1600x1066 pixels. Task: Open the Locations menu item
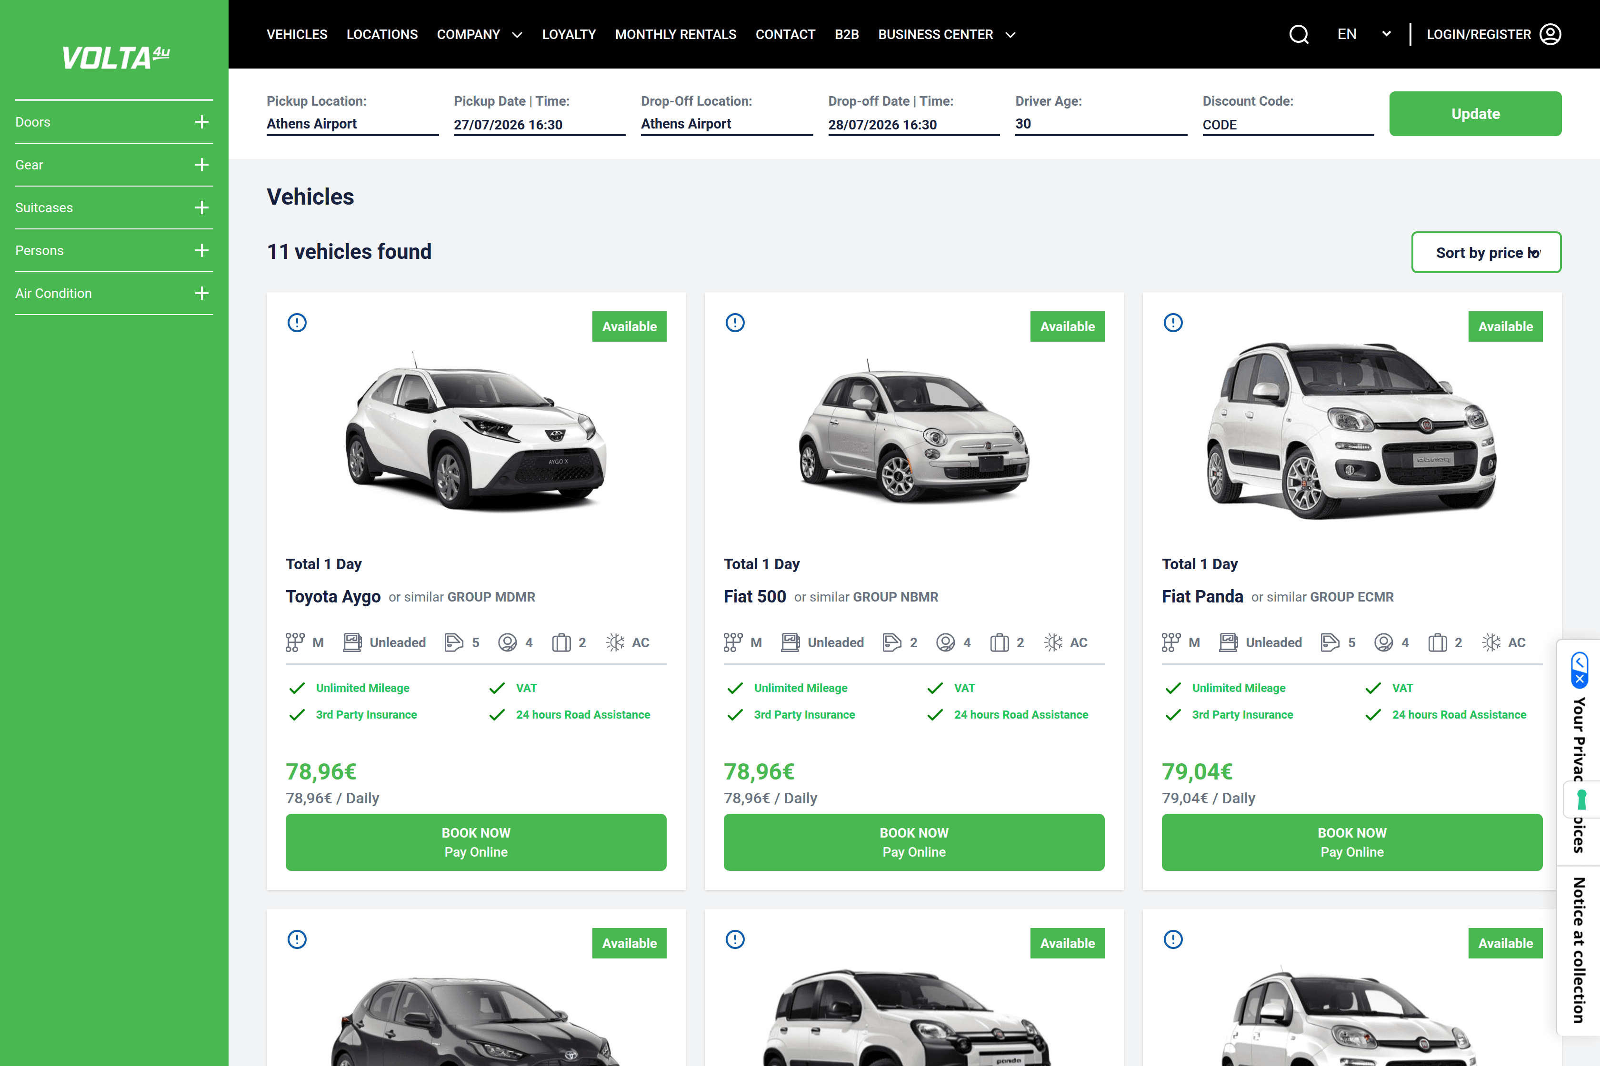382,35
